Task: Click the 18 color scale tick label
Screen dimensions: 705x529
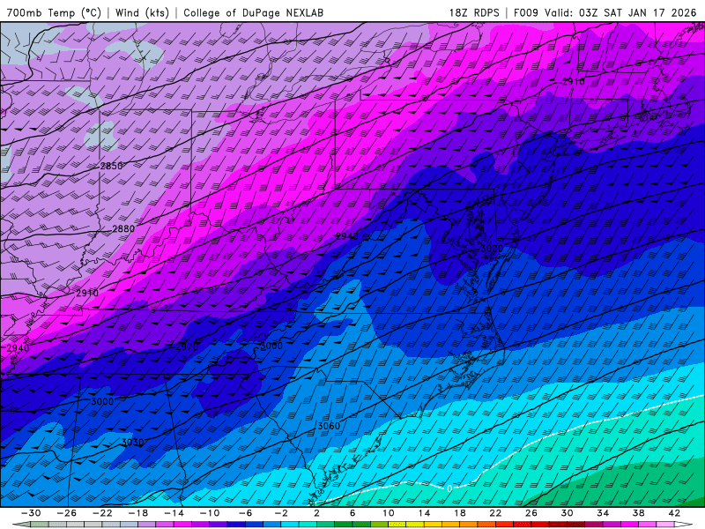Action: pyautogui.click(x=460, y=513)
